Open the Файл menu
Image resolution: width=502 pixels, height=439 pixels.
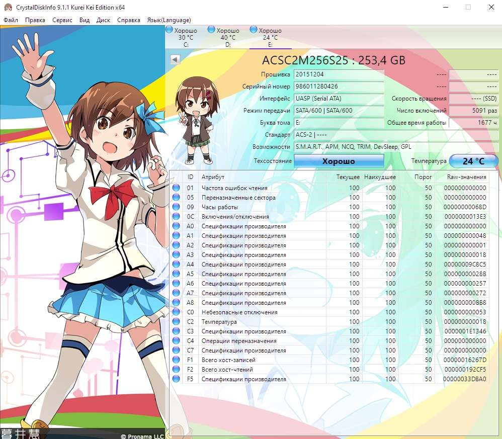click(x=11, y=20)
